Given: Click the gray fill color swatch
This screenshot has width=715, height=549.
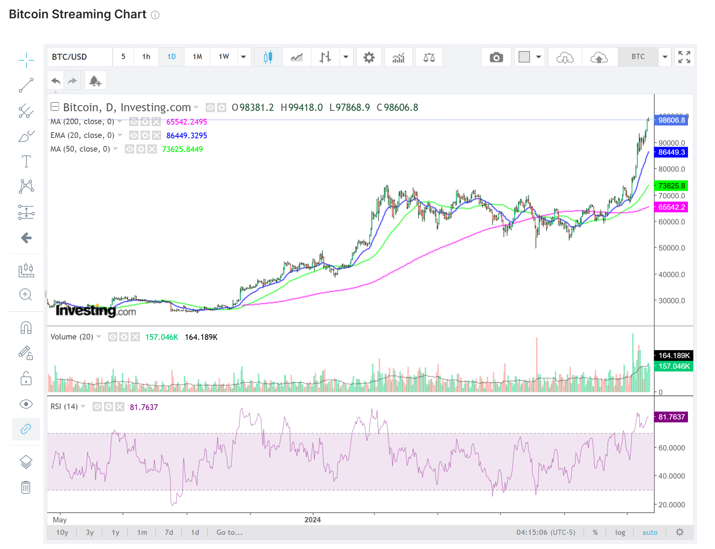Looking at the screenshot, I should click(x=524, y=57).
